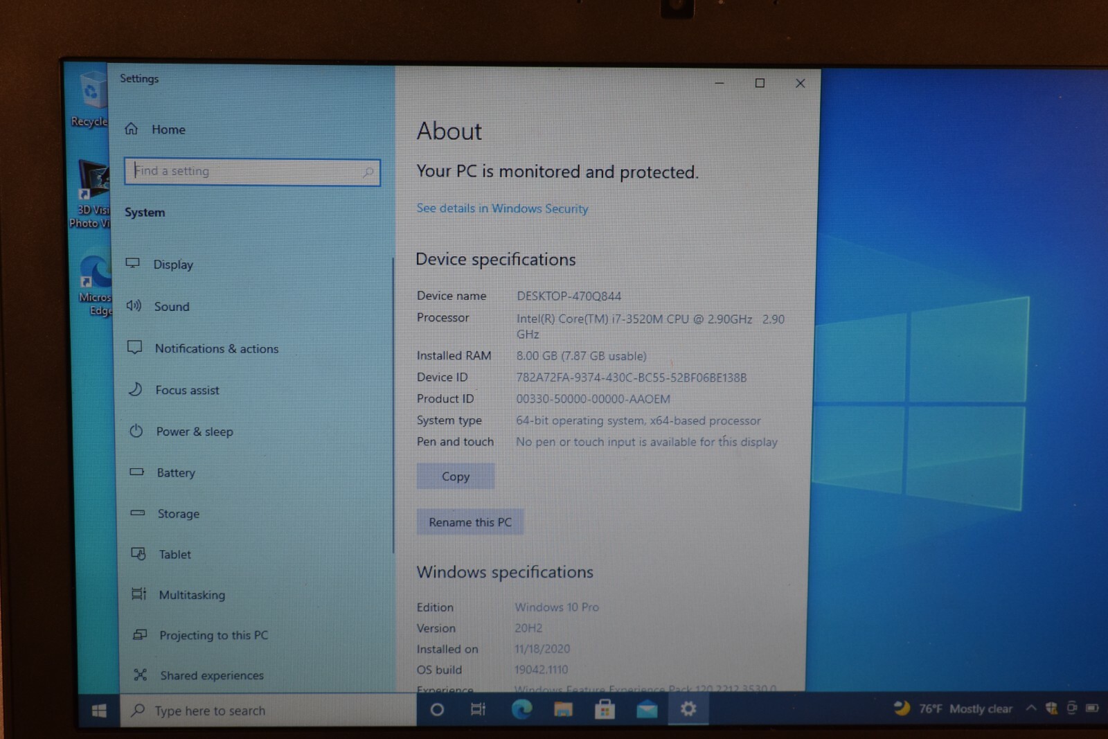Click the Cortana circle on taskbar
This screenshot has height=739, width=1108.
437,709
